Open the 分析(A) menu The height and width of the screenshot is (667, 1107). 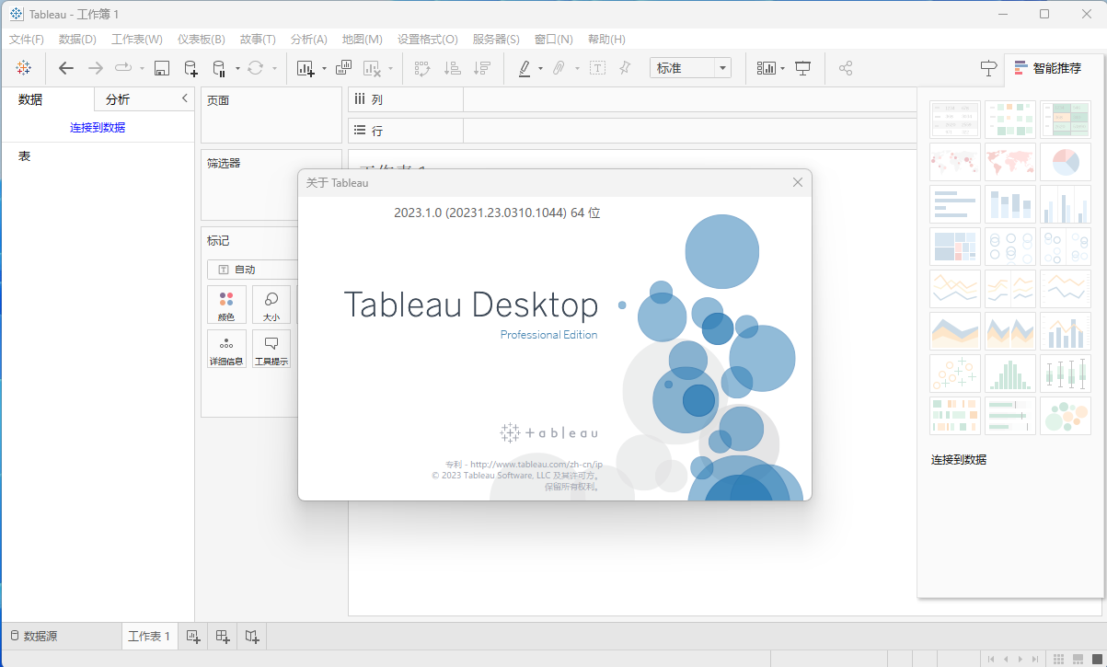click(x=309, y=40)
